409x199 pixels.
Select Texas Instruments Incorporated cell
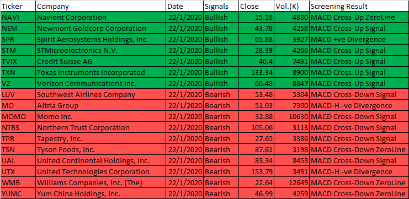(100, 72)
